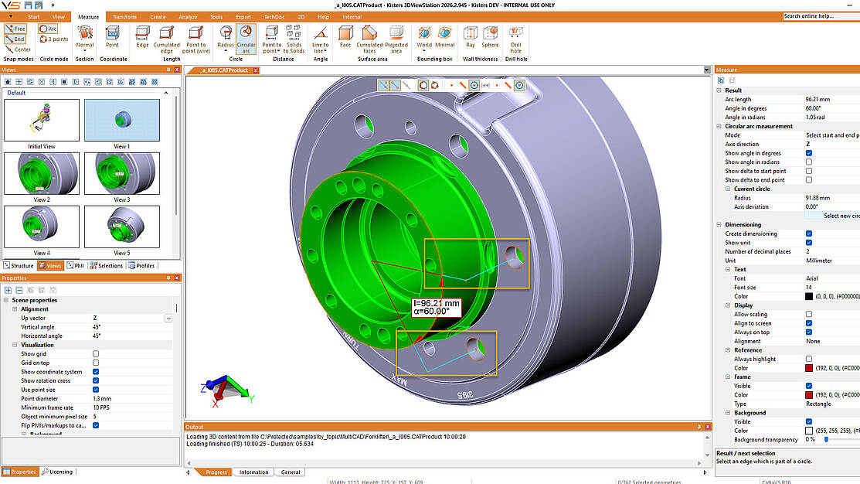
Task: Open the General output tab
Action: (x=290, y=472)
